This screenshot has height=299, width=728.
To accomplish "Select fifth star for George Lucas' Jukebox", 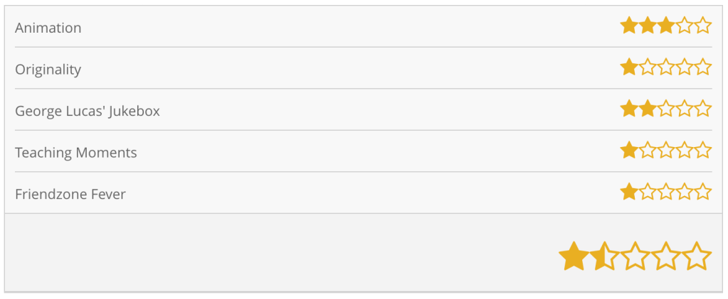I will coord(703,109).
